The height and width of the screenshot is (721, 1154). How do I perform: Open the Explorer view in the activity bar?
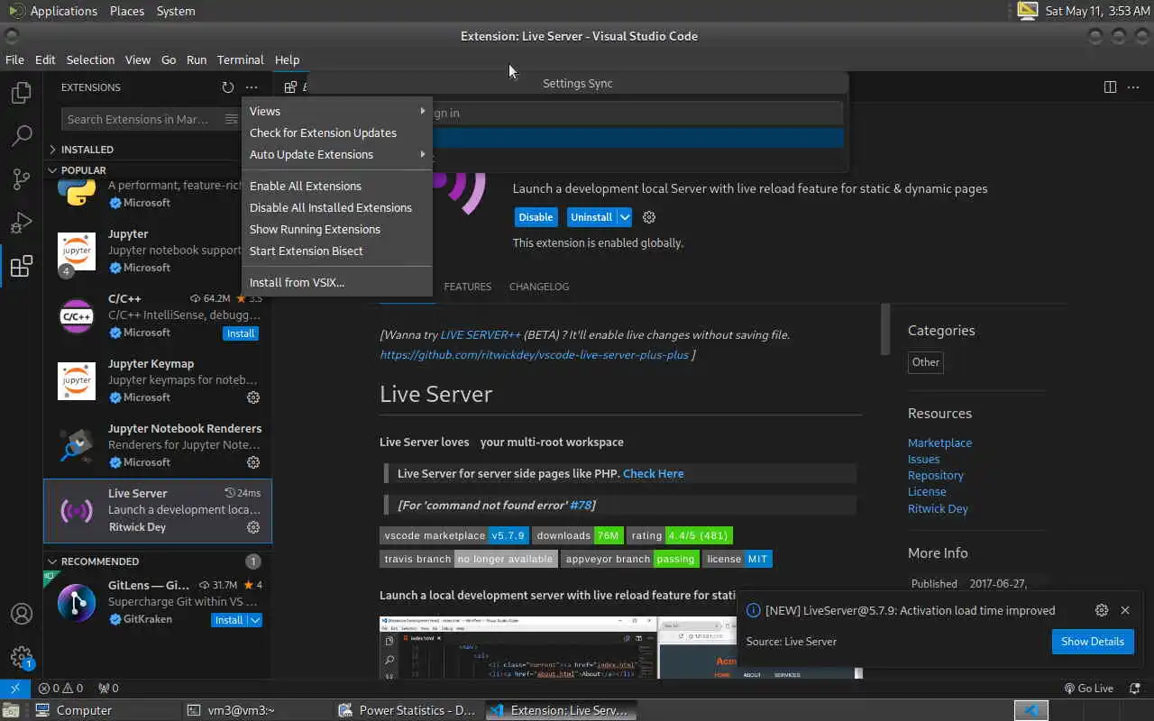click(22, 93)
